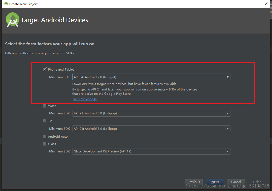
Task: Click the Android Auto label text
Action: click(58, 137)
